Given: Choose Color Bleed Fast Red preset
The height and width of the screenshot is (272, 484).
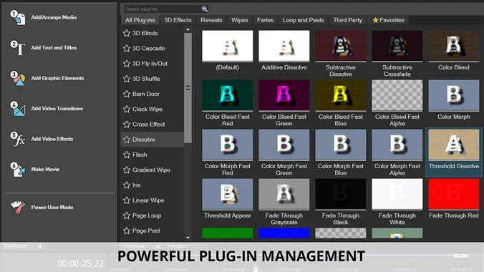Looking at the screenshot, I should (228, 95).
